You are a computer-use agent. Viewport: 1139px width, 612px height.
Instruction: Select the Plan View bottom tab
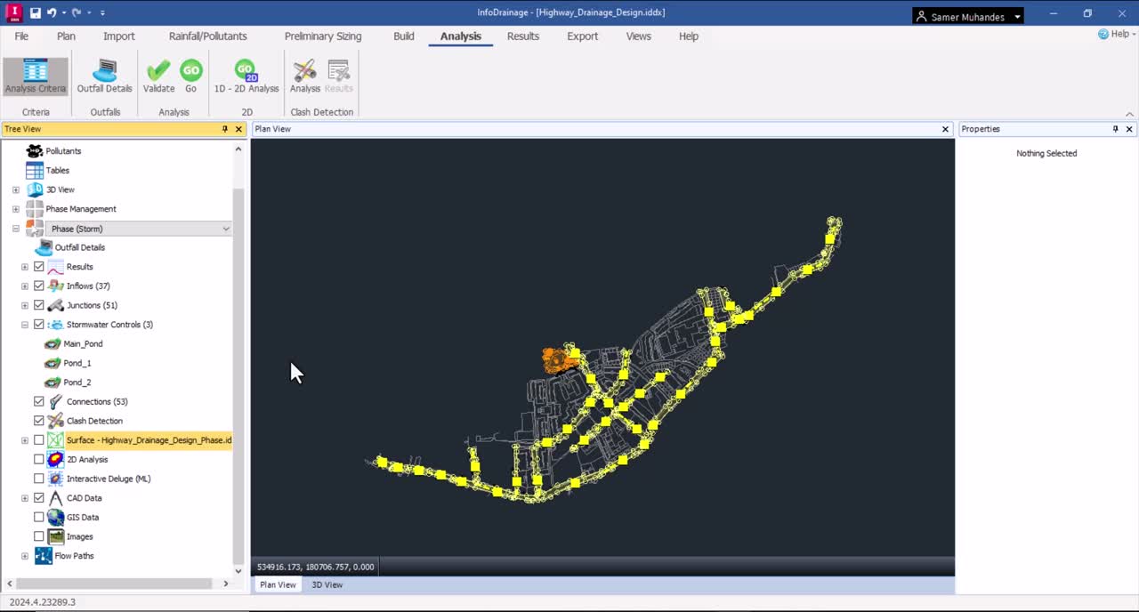278,584
